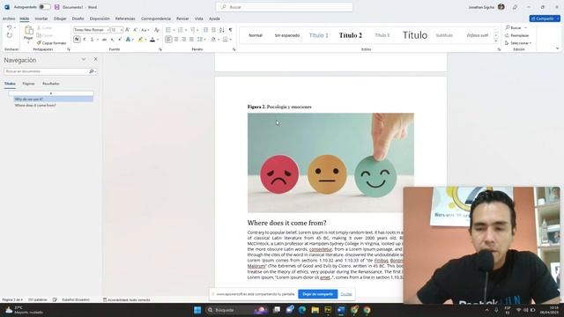This screenshot has height=317, width=564.
Task: Click the Windows Start button
Action: [197, 310]
